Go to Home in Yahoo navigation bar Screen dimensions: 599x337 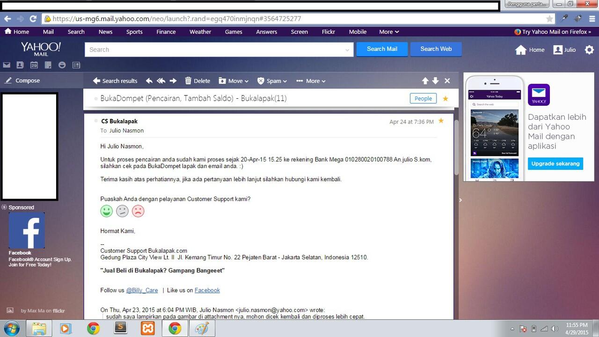click(17, 32)
